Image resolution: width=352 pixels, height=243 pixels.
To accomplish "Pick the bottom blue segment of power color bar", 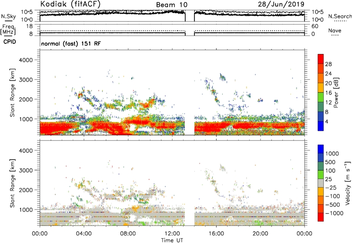I will click(321, 126).
